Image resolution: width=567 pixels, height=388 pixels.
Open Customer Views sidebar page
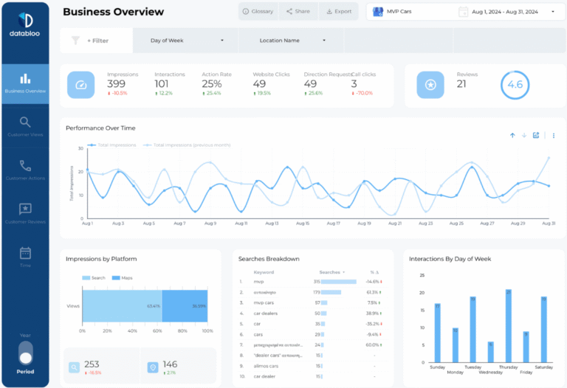25,127
